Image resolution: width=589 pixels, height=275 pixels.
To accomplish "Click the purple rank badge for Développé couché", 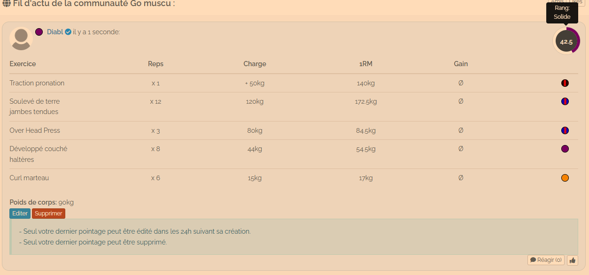I will pyautogui.click(x=565, y=149).
